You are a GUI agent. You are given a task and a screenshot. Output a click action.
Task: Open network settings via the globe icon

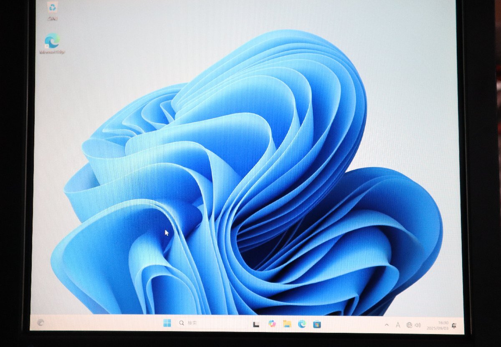pos(409,325)
